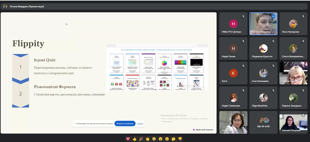The width and height of the screenshot is (310, 142).
Task: Send the sparkling heart reaction
Action: tap(128, 139)
